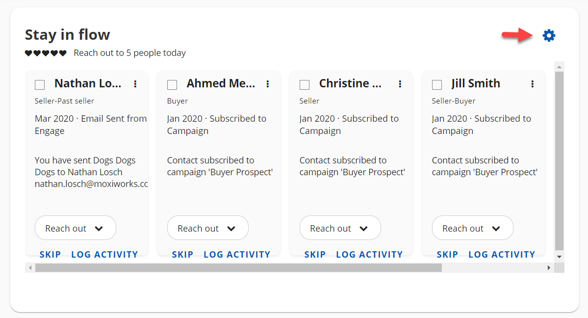Screen dimensions: 588x318
Task: Log activity for Christine's card
Action: (369, 254)
